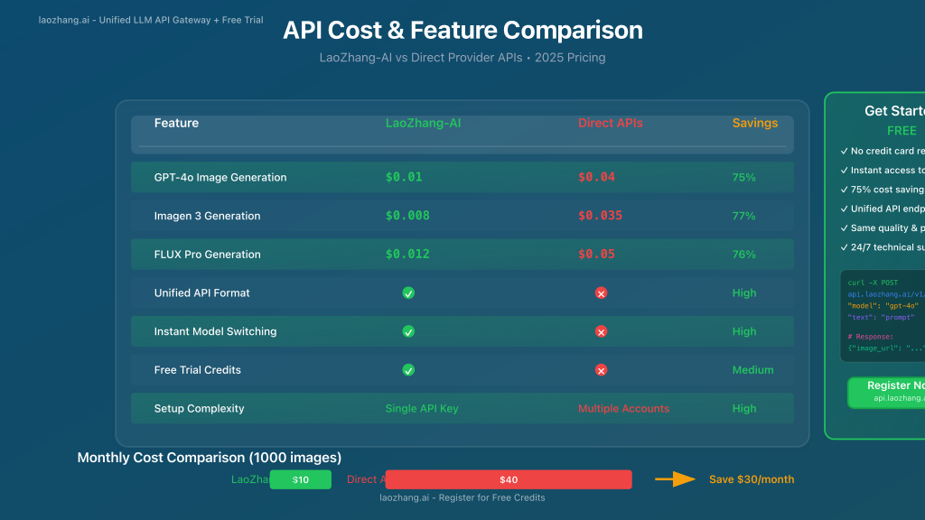The height and width of the screenshot is (520, 925).
Task: Click High savings in Unified API Format row
Action: 744,293
